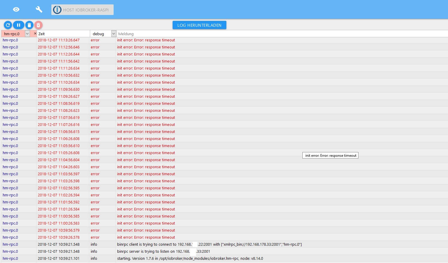The height and width of the screenshot is (263, 448).
Task: Click hm-rpc.0 in the 11:01:56.592 row
Action: [10, 202]
